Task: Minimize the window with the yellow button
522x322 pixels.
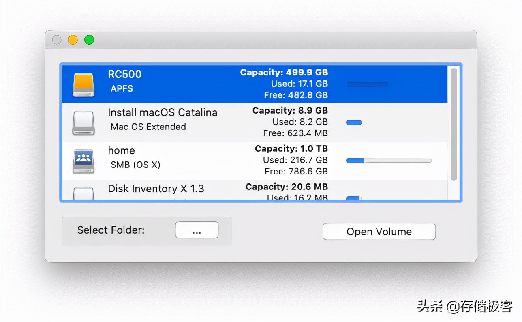Action: (73, 40)
